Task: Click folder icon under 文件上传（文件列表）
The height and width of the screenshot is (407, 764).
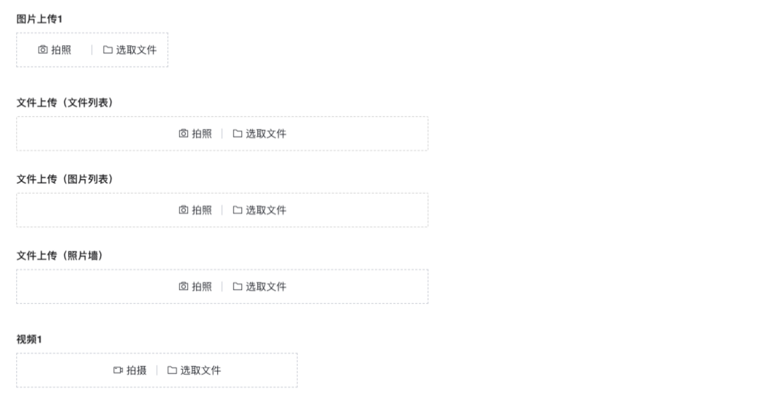Action: [238, 134]
